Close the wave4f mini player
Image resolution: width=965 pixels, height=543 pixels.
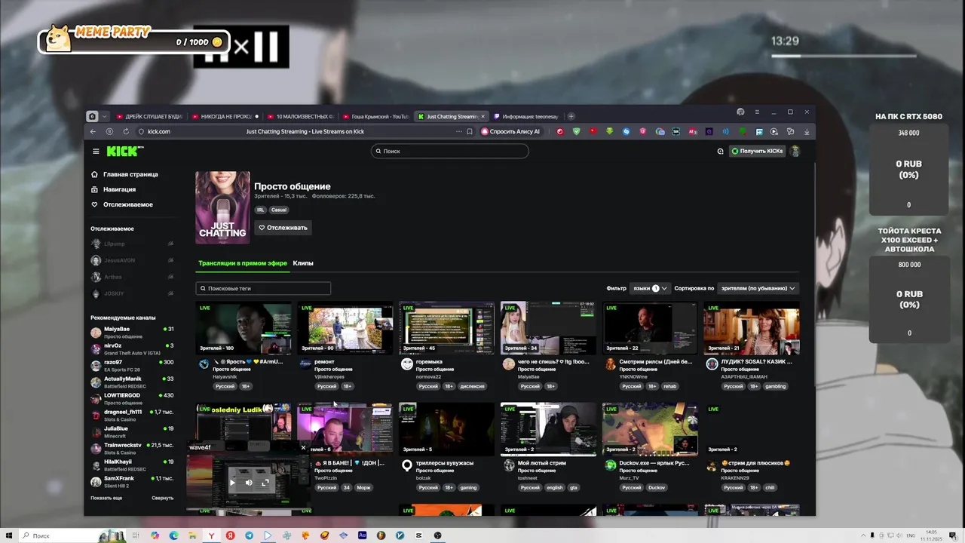[303, 447]
